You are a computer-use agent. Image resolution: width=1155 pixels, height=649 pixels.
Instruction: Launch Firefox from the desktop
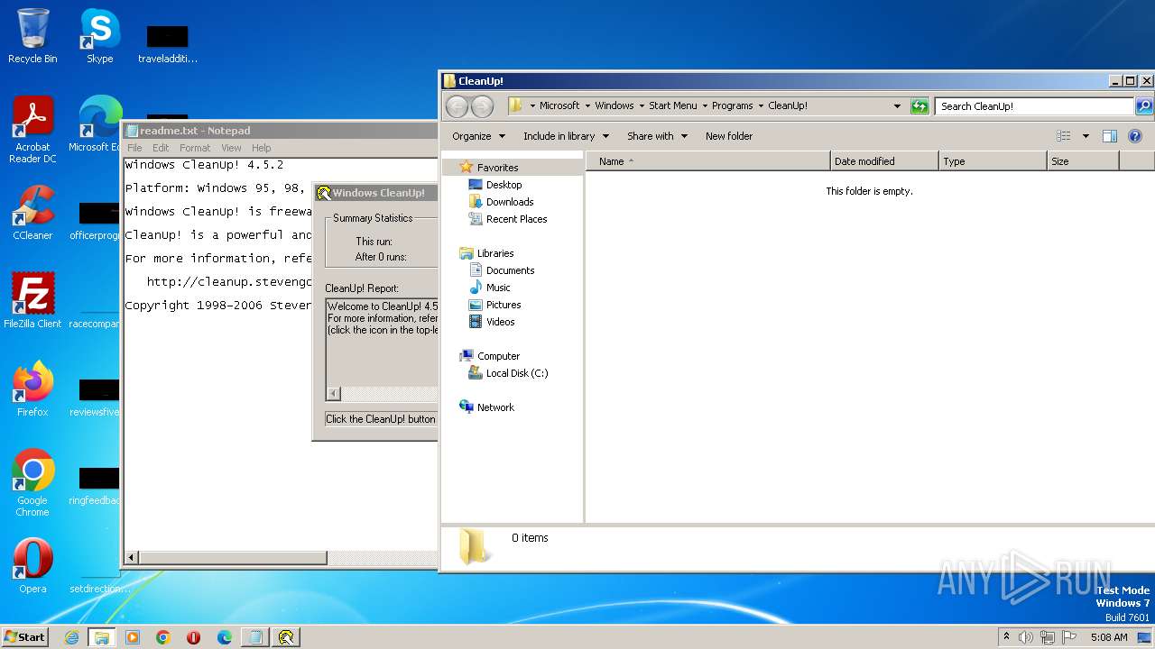(x=32, y=389)
